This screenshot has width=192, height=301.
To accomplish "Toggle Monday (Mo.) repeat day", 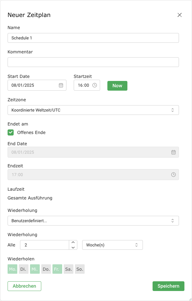I will tap(12, 269).
